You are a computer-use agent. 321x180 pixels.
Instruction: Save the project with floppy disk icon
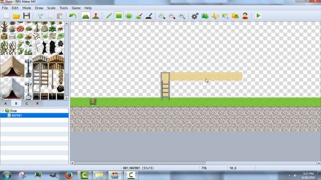(x=27, y=16)
